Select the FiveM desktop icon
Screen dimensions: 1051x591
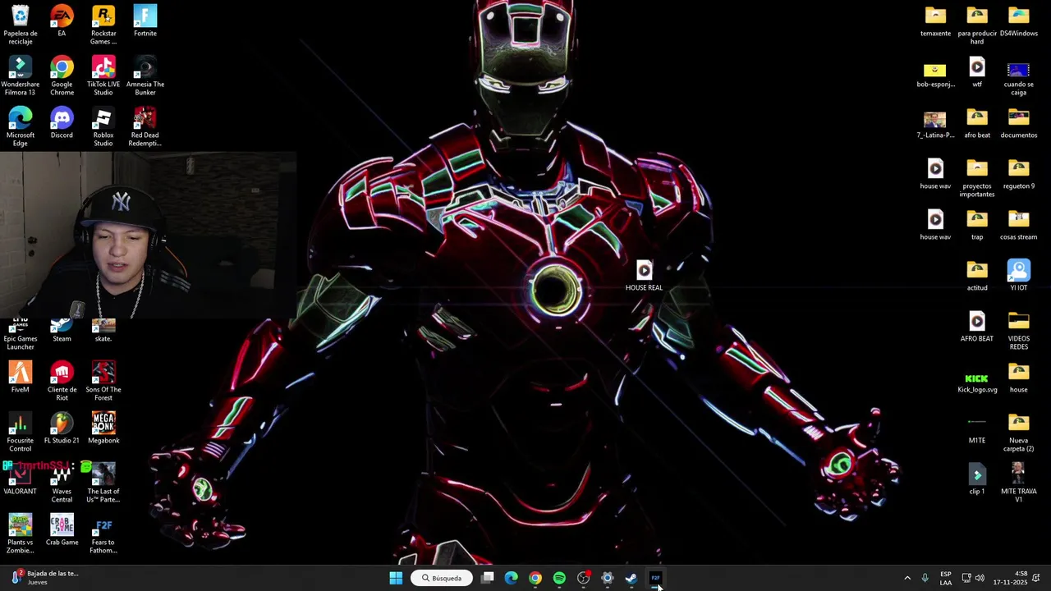tap(20, 378)
